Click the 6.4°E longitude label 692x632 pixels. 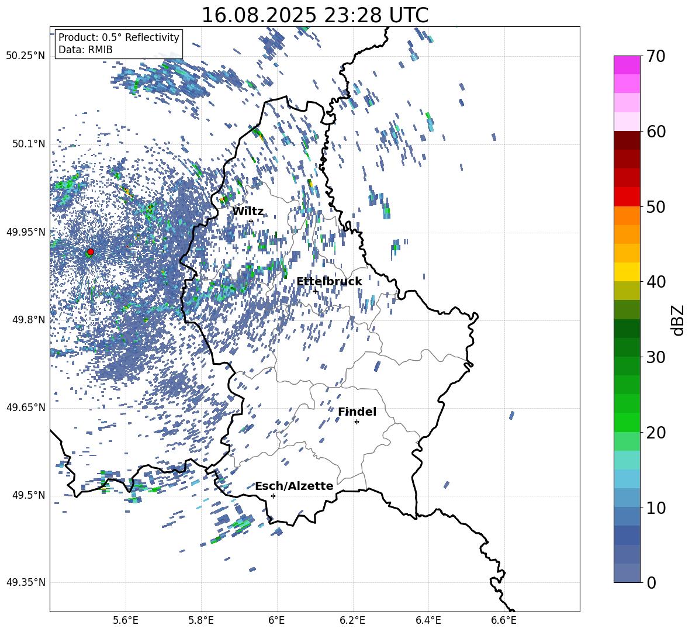pos(428,620)
